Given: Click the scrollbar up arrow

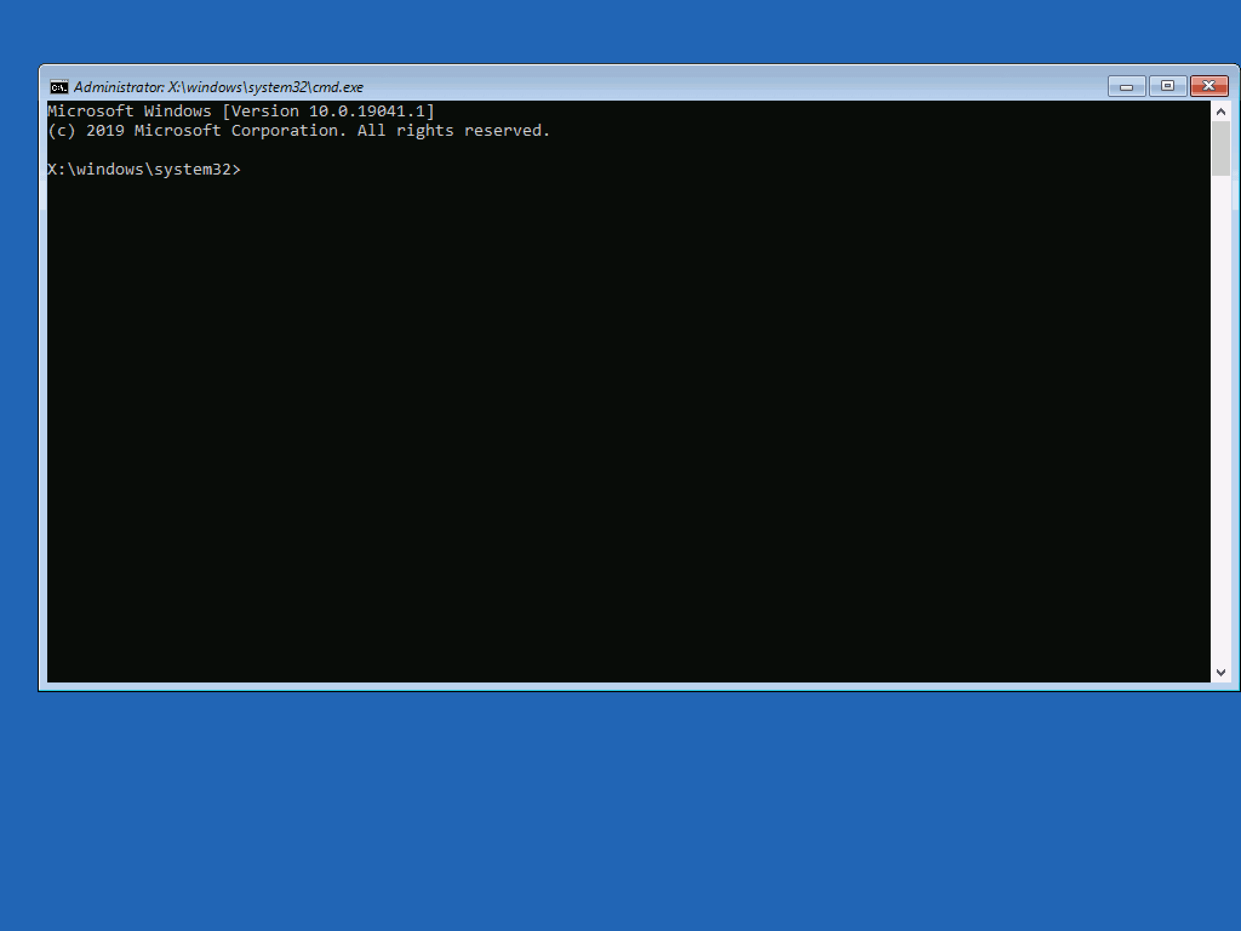Looking at the screenshot, I should click(1222, 110).
